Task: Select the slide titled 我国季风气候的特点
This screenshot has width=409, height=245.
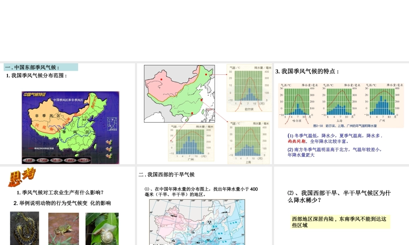Action: point(342,114)
